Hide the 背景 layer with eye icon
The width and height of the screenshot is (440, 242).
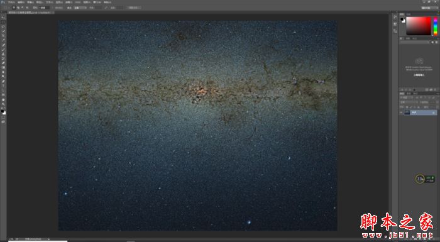point(401,113)
